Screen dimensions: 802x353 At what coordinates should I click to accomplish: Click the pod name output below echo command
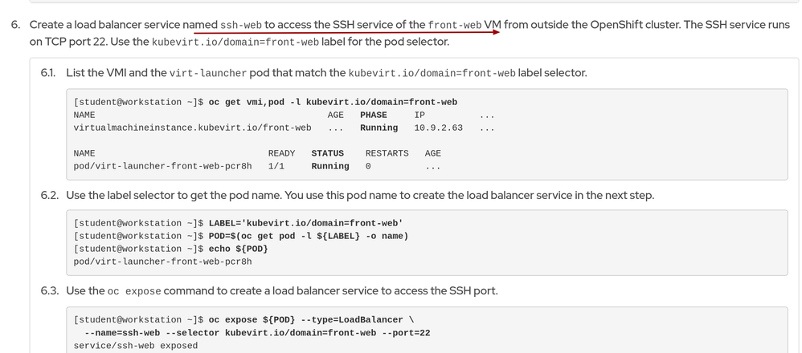(x=162, y=262)
